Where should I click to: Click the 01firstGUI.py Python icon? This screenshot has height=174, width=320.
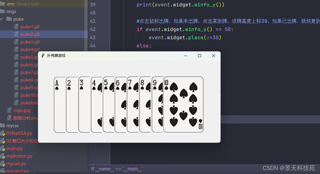[3, 134]
